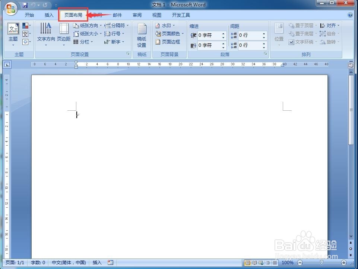This screenshot has width=358, height=269.
Task: Switch to Print Layout view
Action: pos(248,263)
